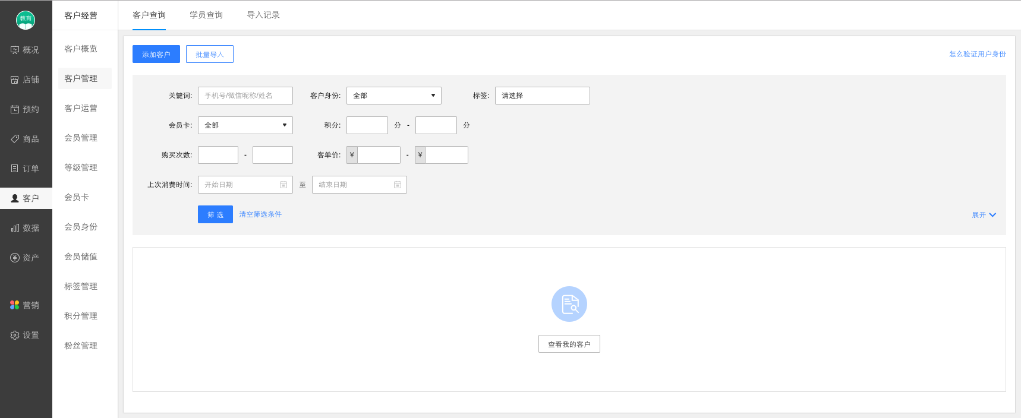Focus the 关键词 search input field
1021x418 pixels.
245,96
